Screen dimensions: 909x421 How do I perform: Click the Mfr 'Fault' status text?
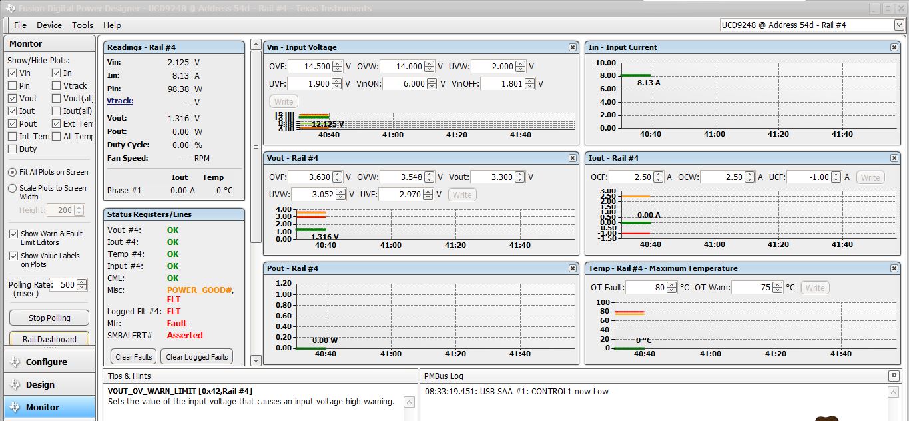click(177, 324)
